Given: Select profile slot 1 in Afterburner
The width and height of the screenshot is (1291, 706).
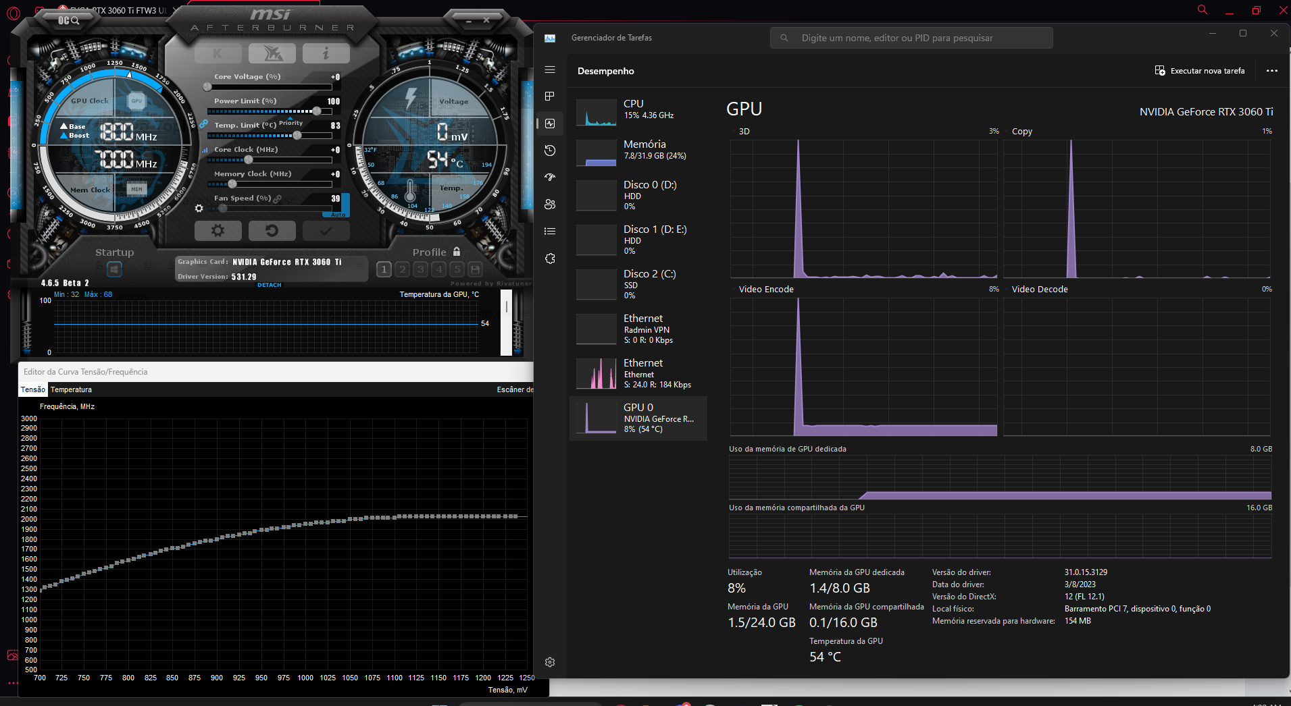Looking at the screenshot, I should click(x=384, y=269).
